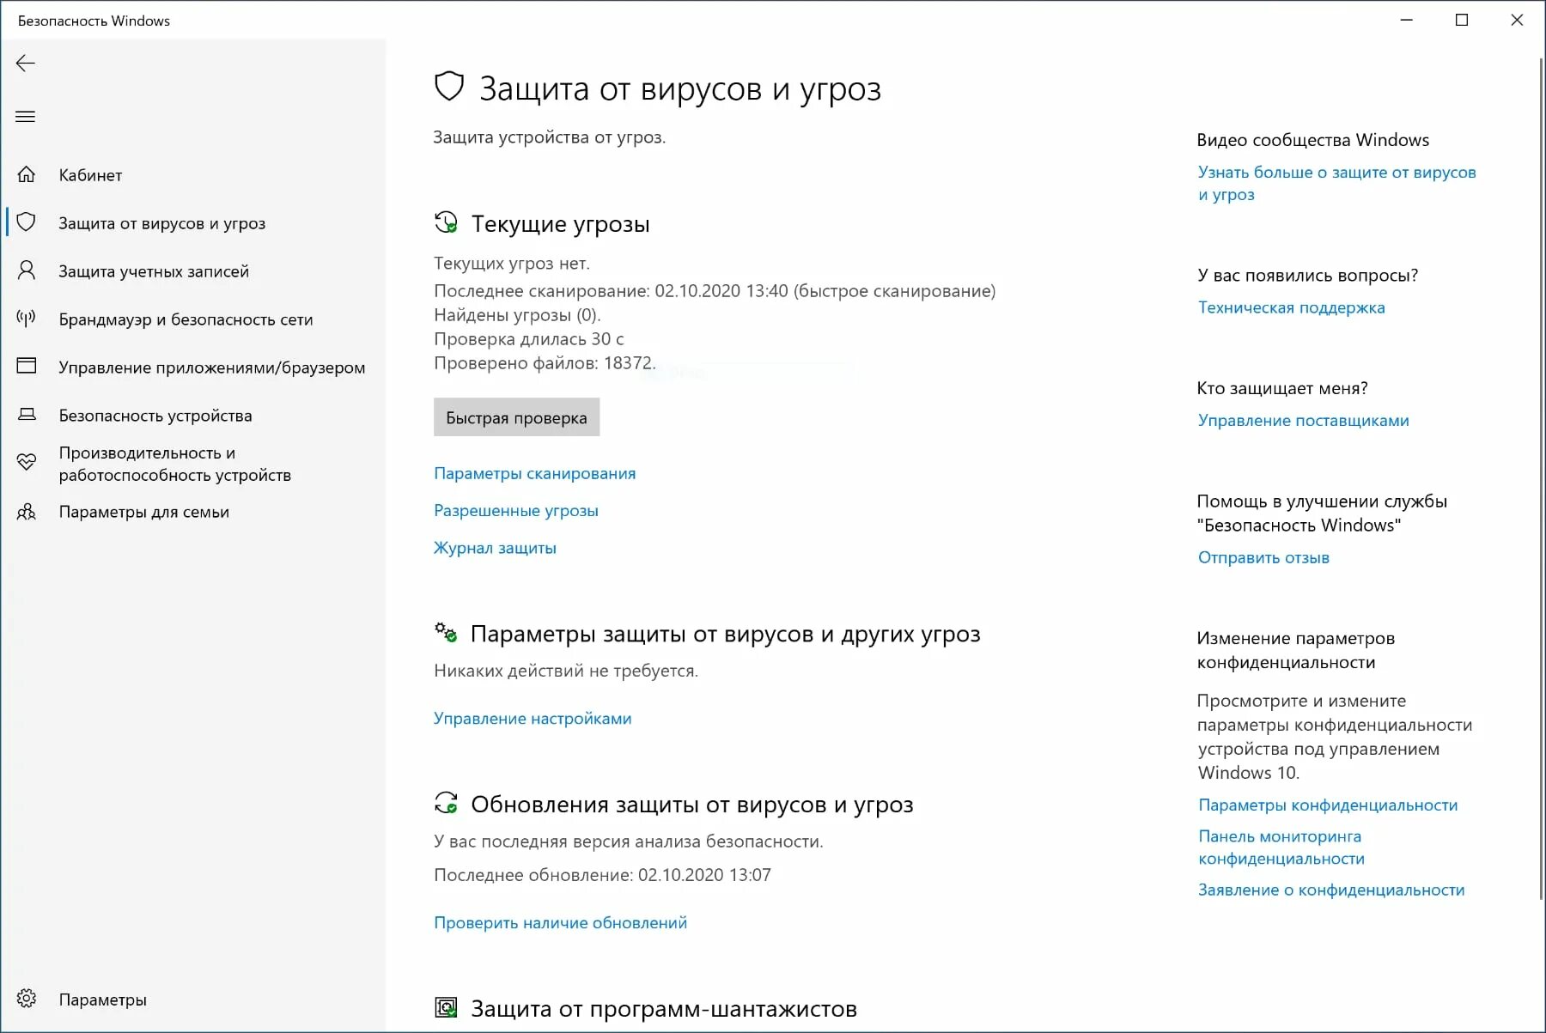Click the refresh icon by Обновления защиты
This screenshot has height=1033, width=1546.
click(x=446, y=804)
